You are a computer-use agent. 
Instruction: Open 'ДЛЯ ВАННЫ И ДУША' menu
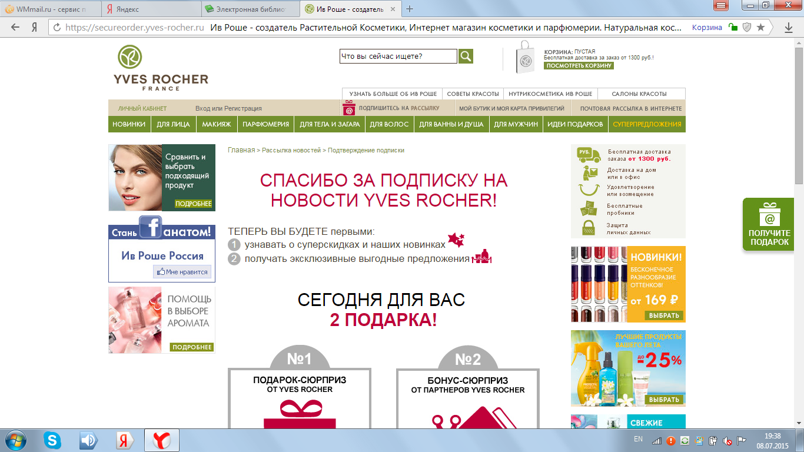click(x=451, y=124)
